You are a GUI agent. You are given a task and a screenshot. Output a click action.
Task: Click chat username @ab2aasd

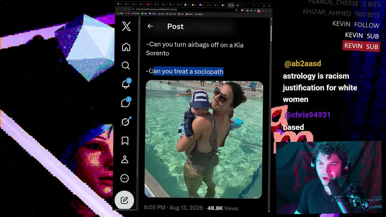302,64
